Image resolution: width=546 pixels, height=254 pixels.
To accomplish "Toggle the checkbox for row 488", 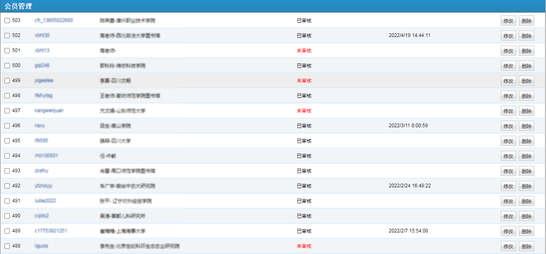I will click(x=7, y=246).
